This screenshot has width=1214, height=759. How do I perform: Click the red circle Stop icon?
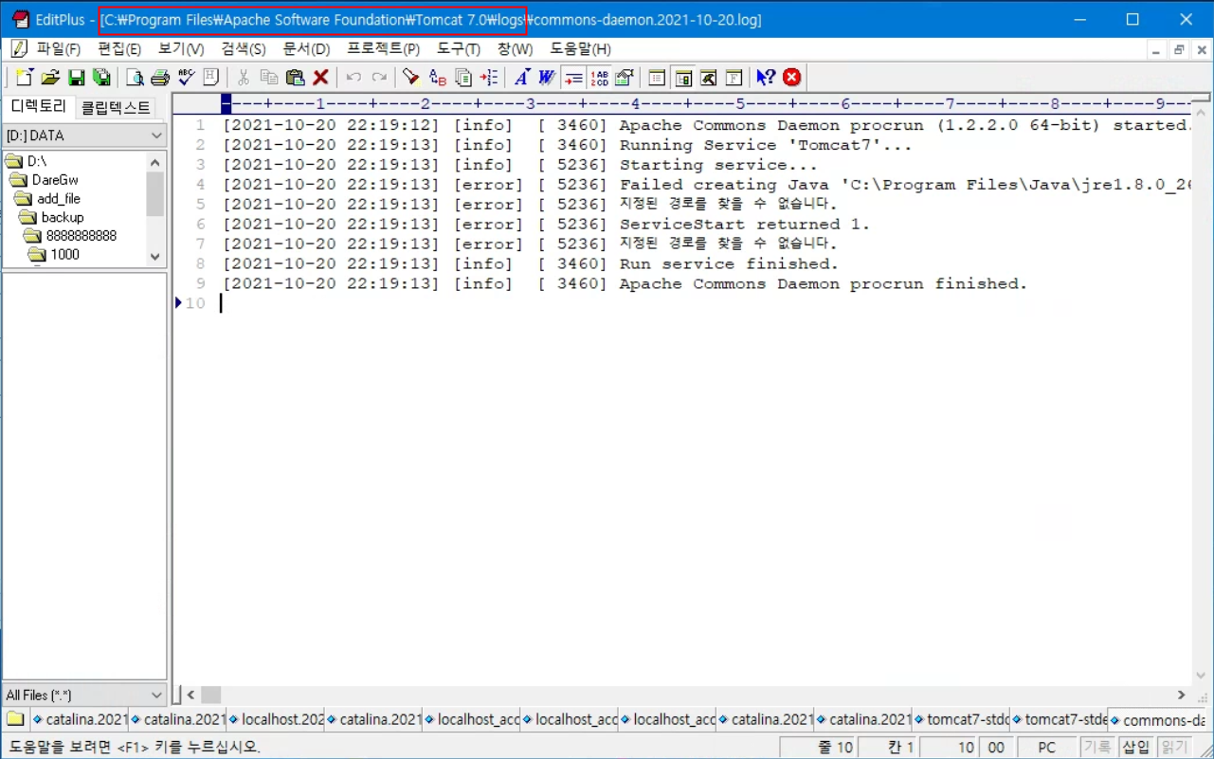click(792, 78)
